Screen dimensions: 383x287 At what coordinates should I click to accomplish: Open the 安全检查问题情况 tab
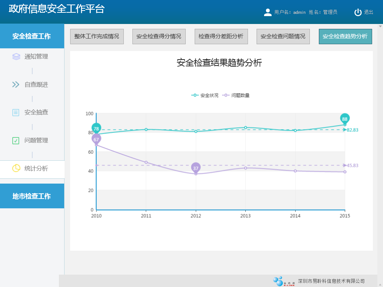283,36
